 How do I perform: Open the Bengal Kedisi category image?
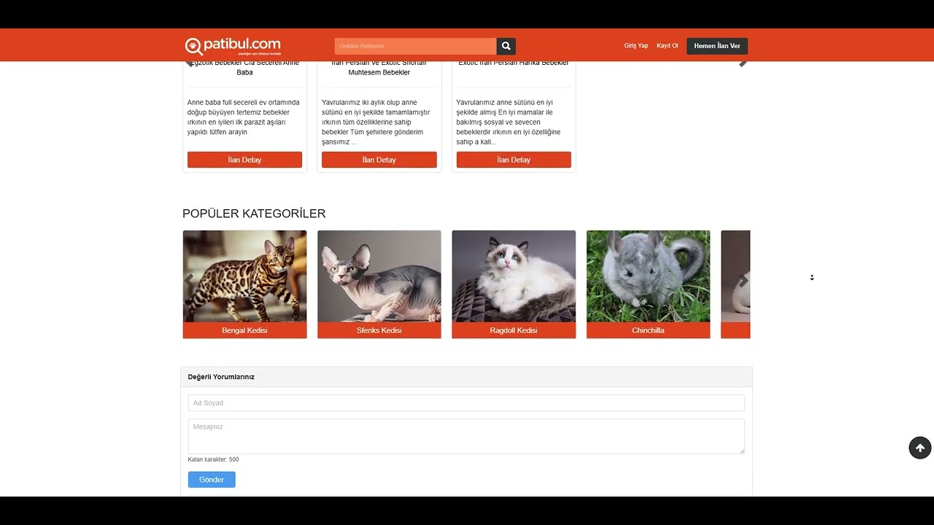(x=244, y=276)
